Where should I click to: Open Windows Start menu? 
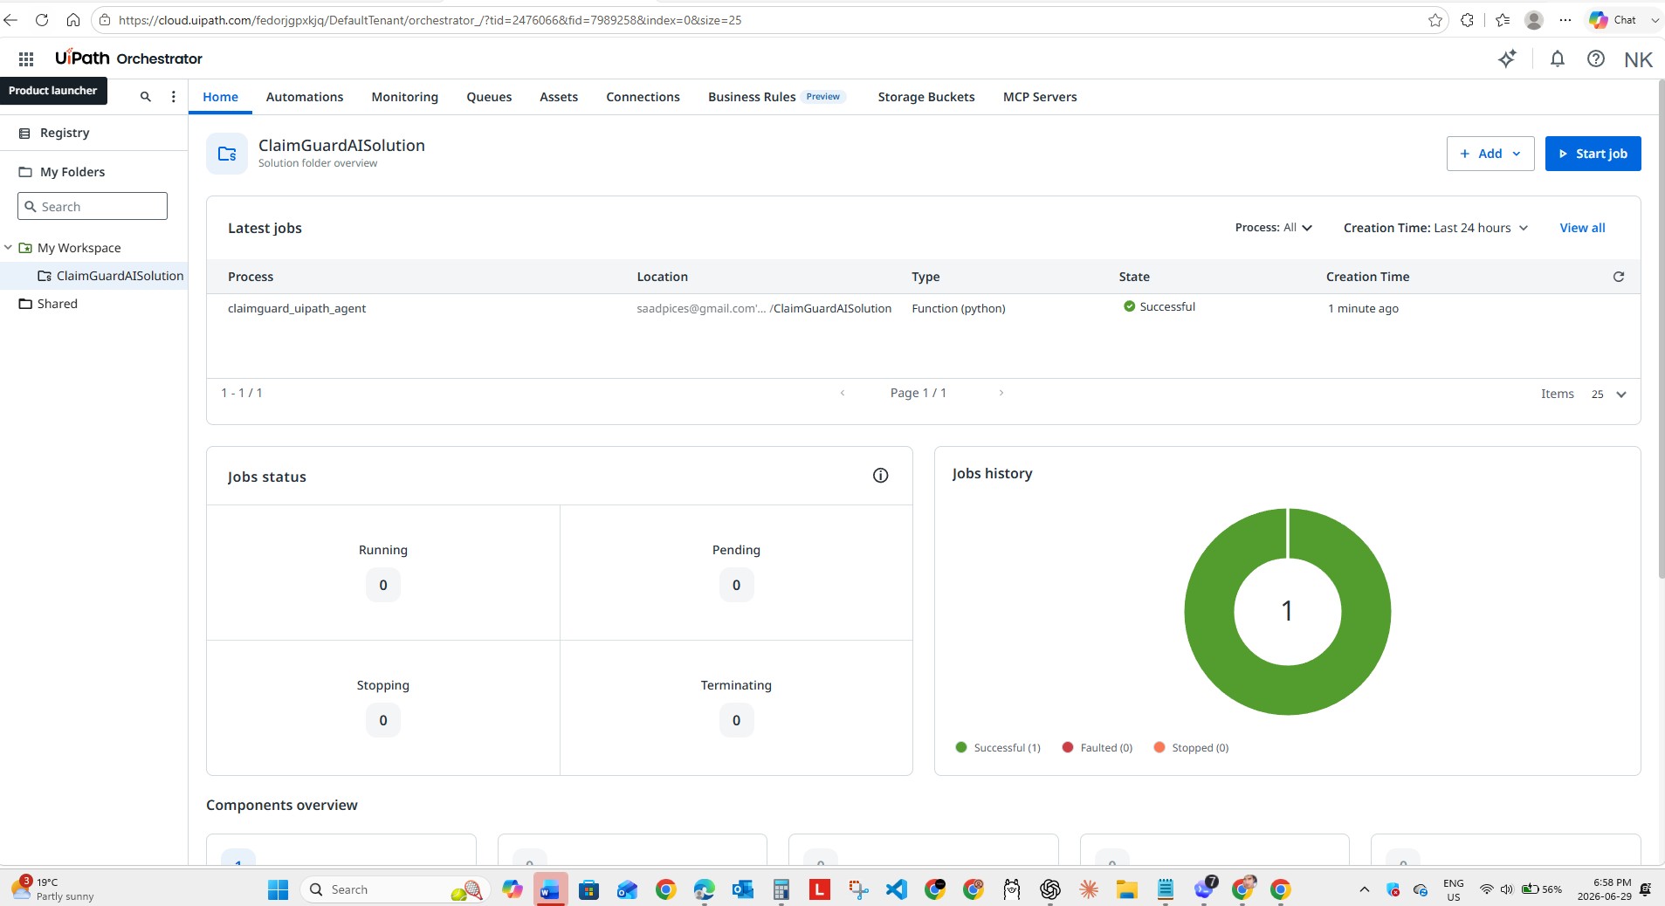tap(278, 889)
